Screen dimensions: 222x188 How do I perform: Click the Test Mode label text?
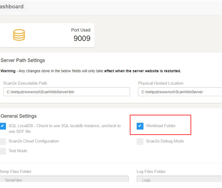click(x=18, y=151)
